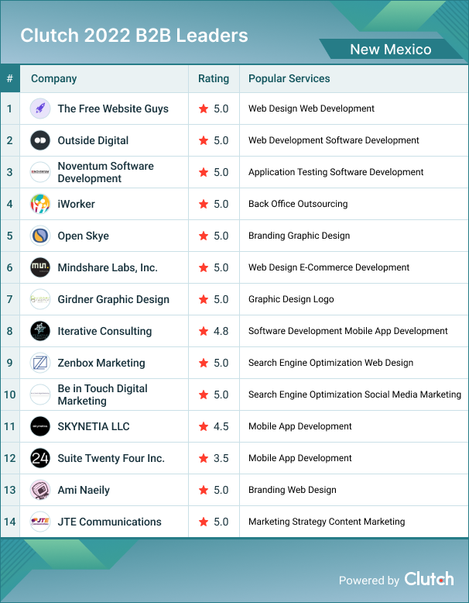Click the Iterative Consulting logo
Viewport: 469px width, 603px height.
pos(40,331)
